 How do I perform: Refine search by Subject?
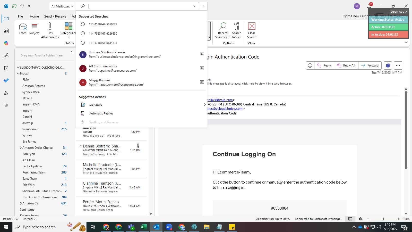(34, 29)
